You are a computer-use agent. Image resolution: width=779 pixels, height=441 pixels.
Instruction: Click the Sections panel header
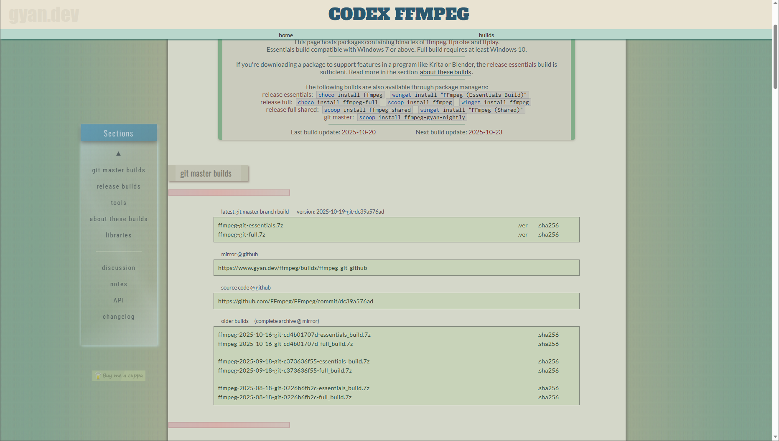coord(119,133)
